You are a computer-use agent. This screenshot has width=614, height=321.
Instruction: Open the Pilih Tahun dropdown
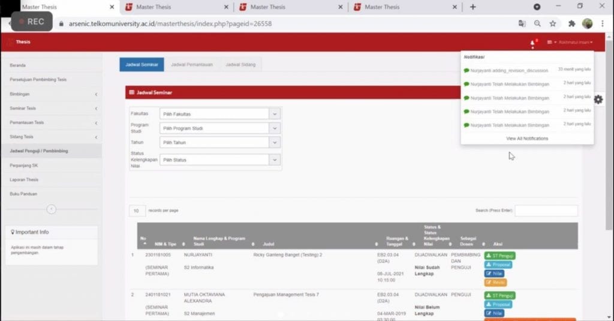tap(219, 143)
